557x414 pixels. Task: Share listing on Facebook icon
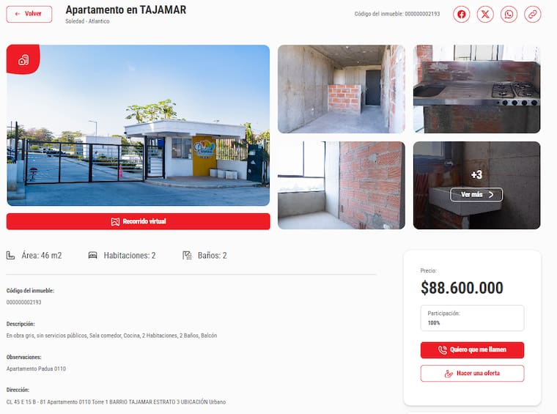(x=461, y=14)
